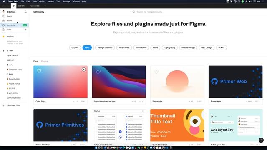Screen dimensions: 267x150
Task: Open the Help menu
Action: point(84,2)
